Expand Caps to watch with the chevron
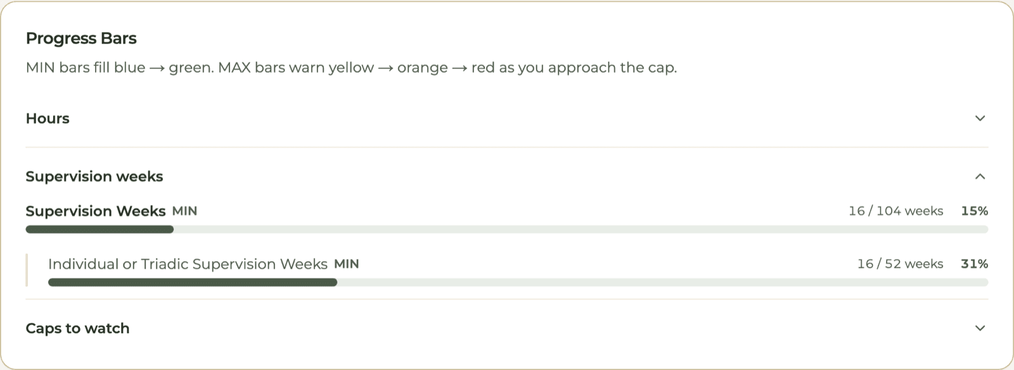This screenshot has height=370, width=1014. coord(980,328)
